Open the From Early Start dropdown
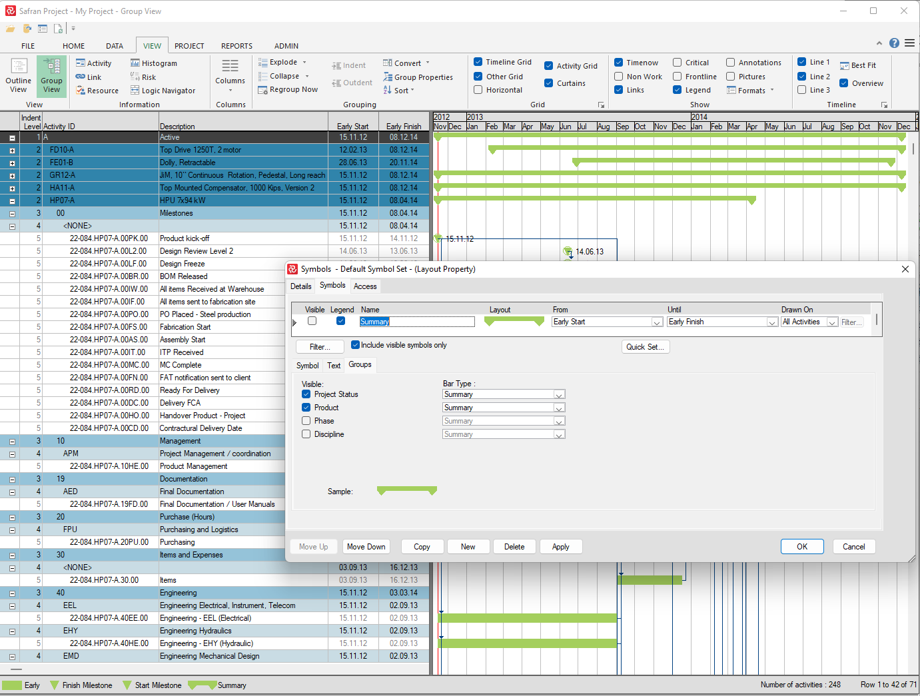920x696 pixels. click(657, 322)
